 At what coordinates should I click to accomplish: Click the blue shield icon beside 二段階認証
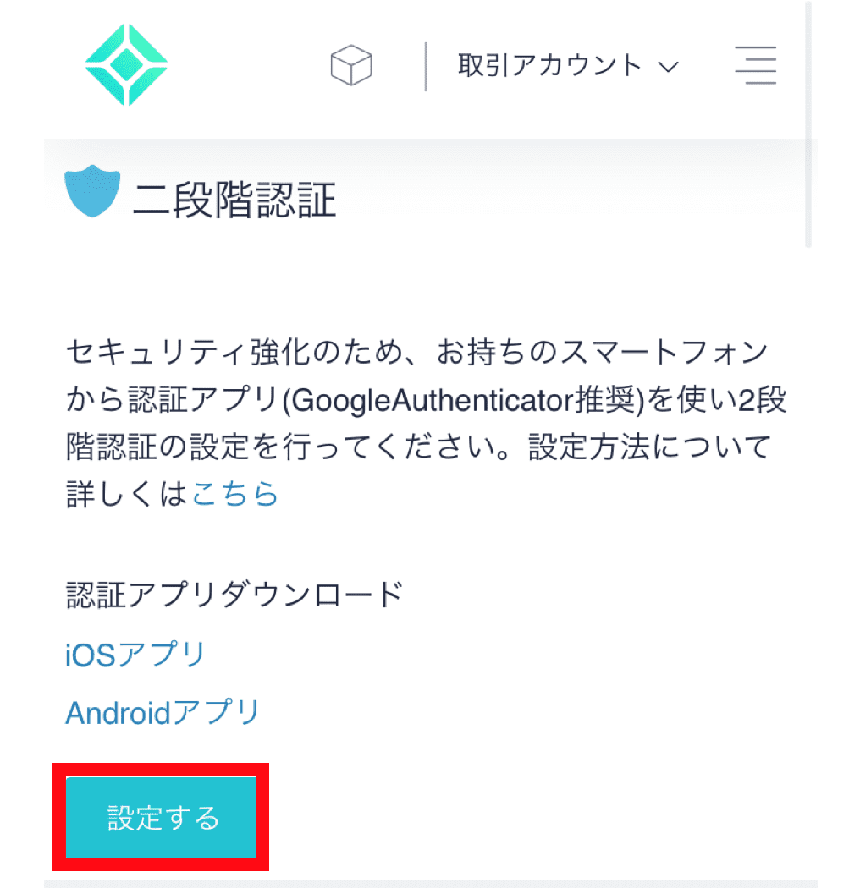(91, 191)
